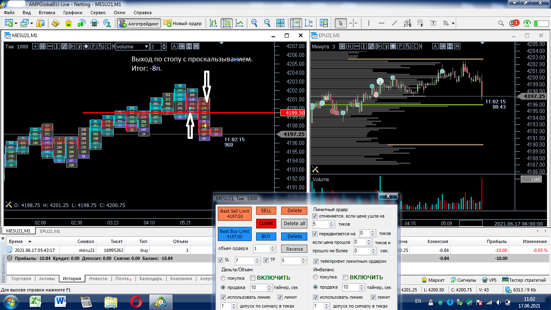Open the Файл menu
The image size is (551, 310).
[x=9, y=12]
